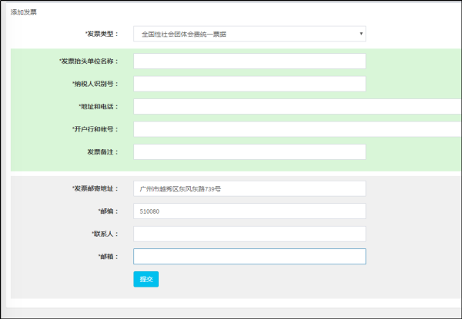Click the 地址和电话 input field
The height and width of the screenshot is (319, 462).
coord(296,107)
